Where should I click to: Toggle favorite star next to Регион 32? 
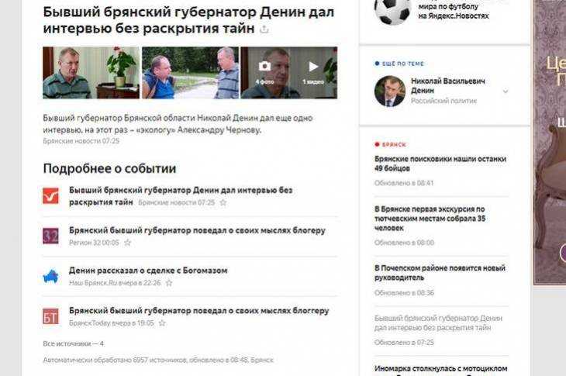click(x=127, y=243)
